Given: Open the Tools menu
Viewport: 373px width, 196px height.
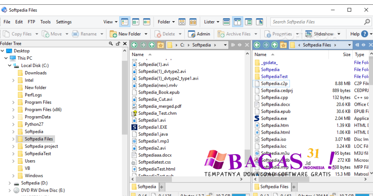Looking at the screenshot, I should point(46,22).
